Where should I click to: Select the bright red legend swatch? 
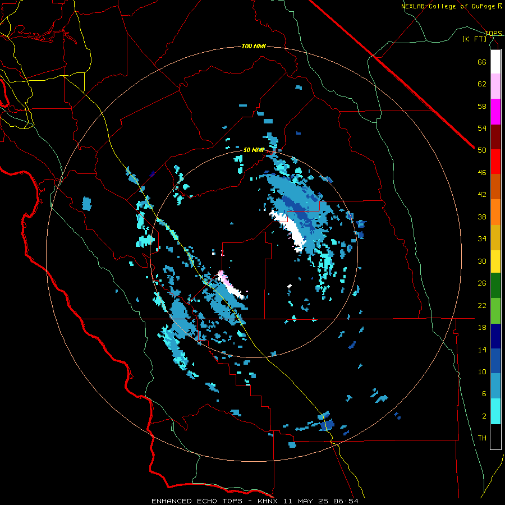[495, 162]
